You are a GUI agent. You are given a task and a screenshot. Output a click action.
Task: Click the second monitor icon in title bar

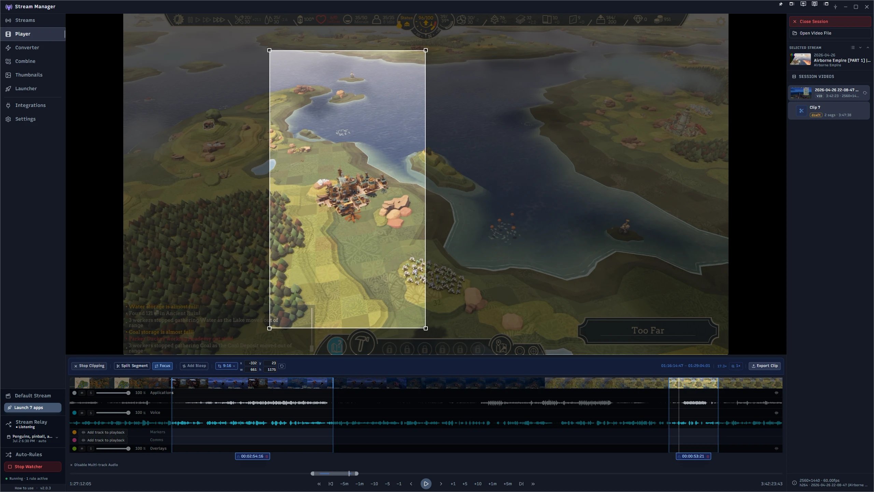pos(815,4)
